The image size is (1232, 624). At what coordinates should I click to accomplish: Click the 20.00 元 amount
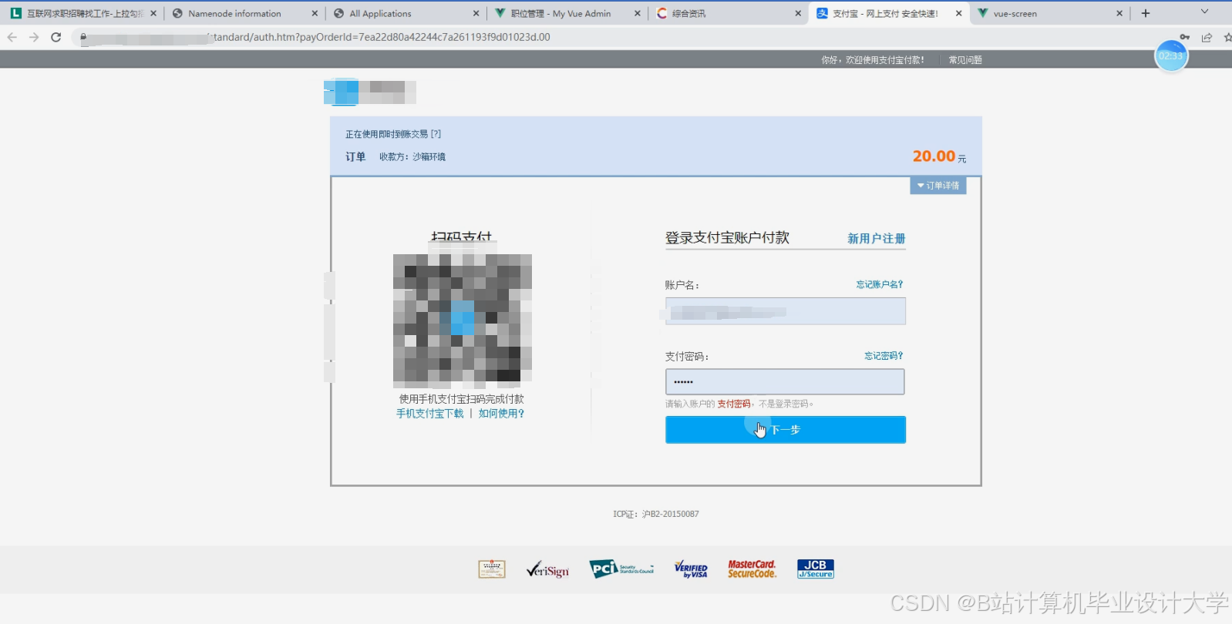939,156
